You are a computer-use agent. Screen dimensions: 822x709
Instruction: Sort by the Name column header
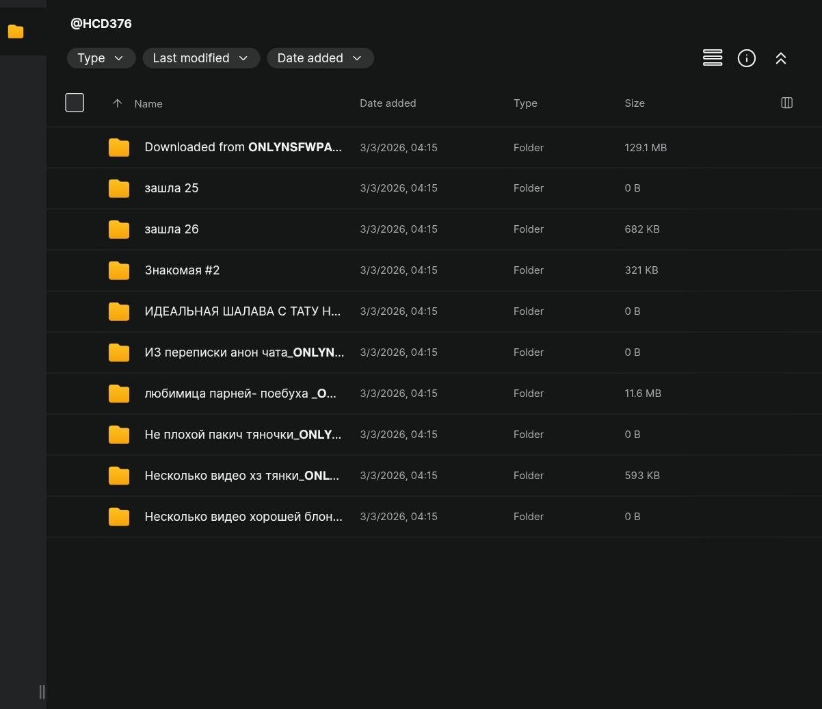click(x=148, y=104)
